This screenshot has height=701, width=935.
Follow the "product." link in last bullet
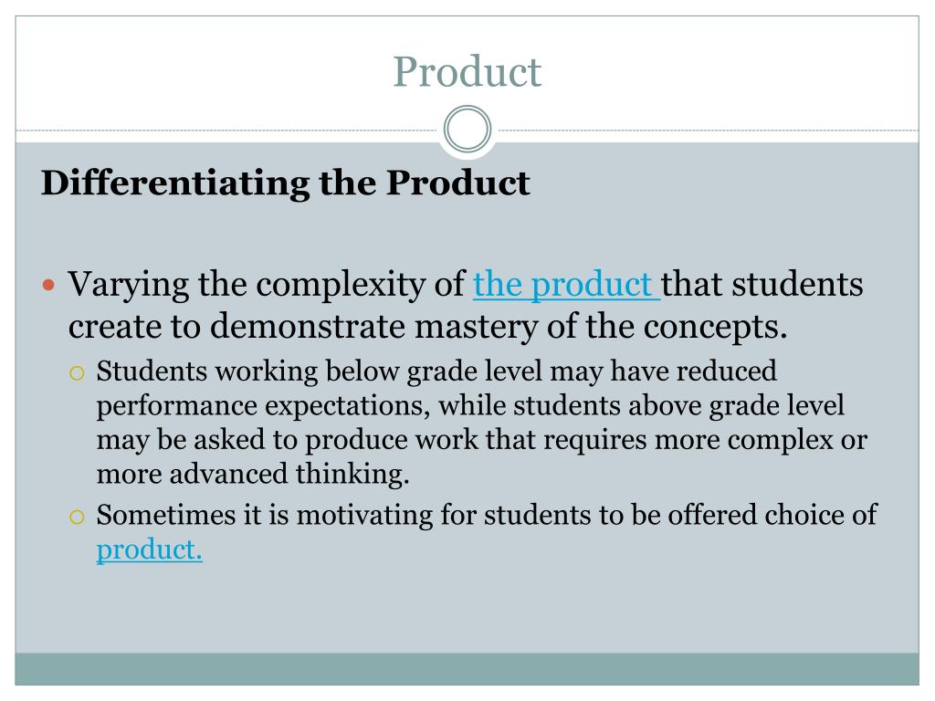pyautogui.click(x=150, y=549)
